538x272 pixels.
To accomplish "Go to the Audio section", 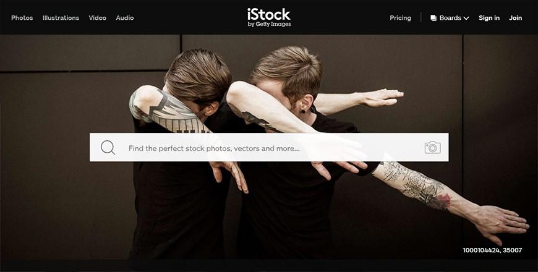I will pos(124,18).
